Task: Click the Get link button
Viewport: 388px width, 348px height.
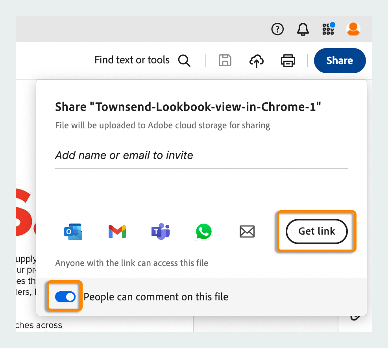Action: point(316,231)
